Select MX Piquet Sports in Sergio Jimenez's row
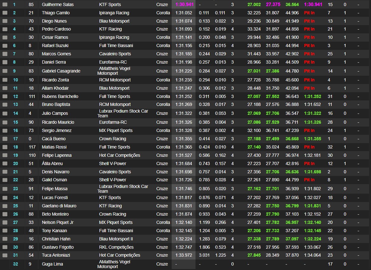The image size is (371, 270). point(116,131)
